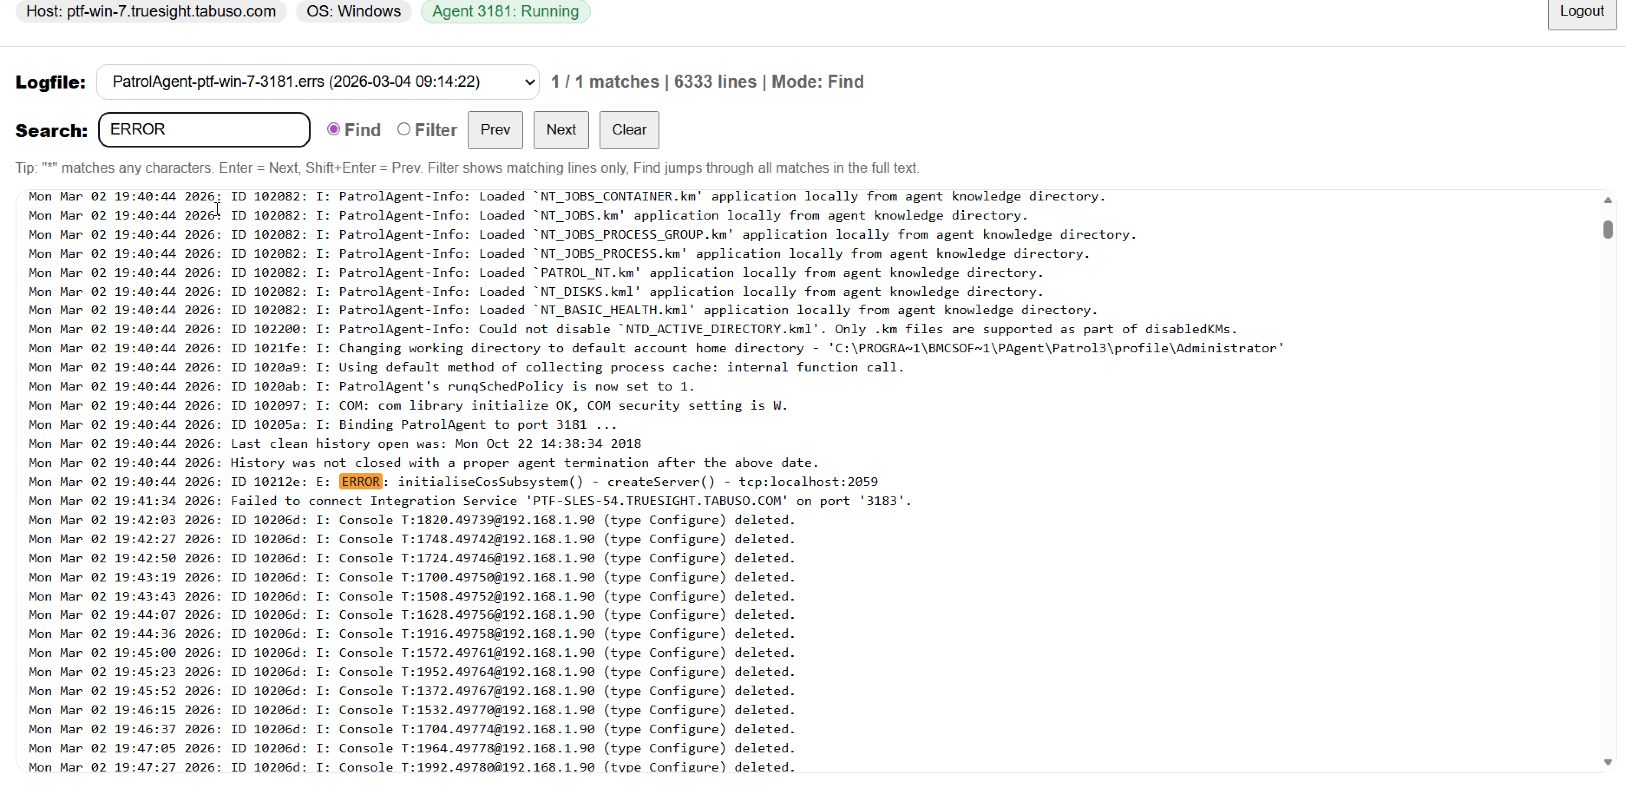The height and width of the screenshot is (788, 1626).
Task: Select the Find radio button
Action: point(333,129)
